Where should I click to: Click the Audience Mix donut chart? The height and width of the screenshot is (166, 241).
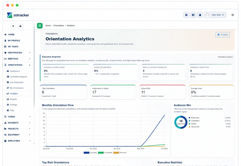tap(181, 122)
